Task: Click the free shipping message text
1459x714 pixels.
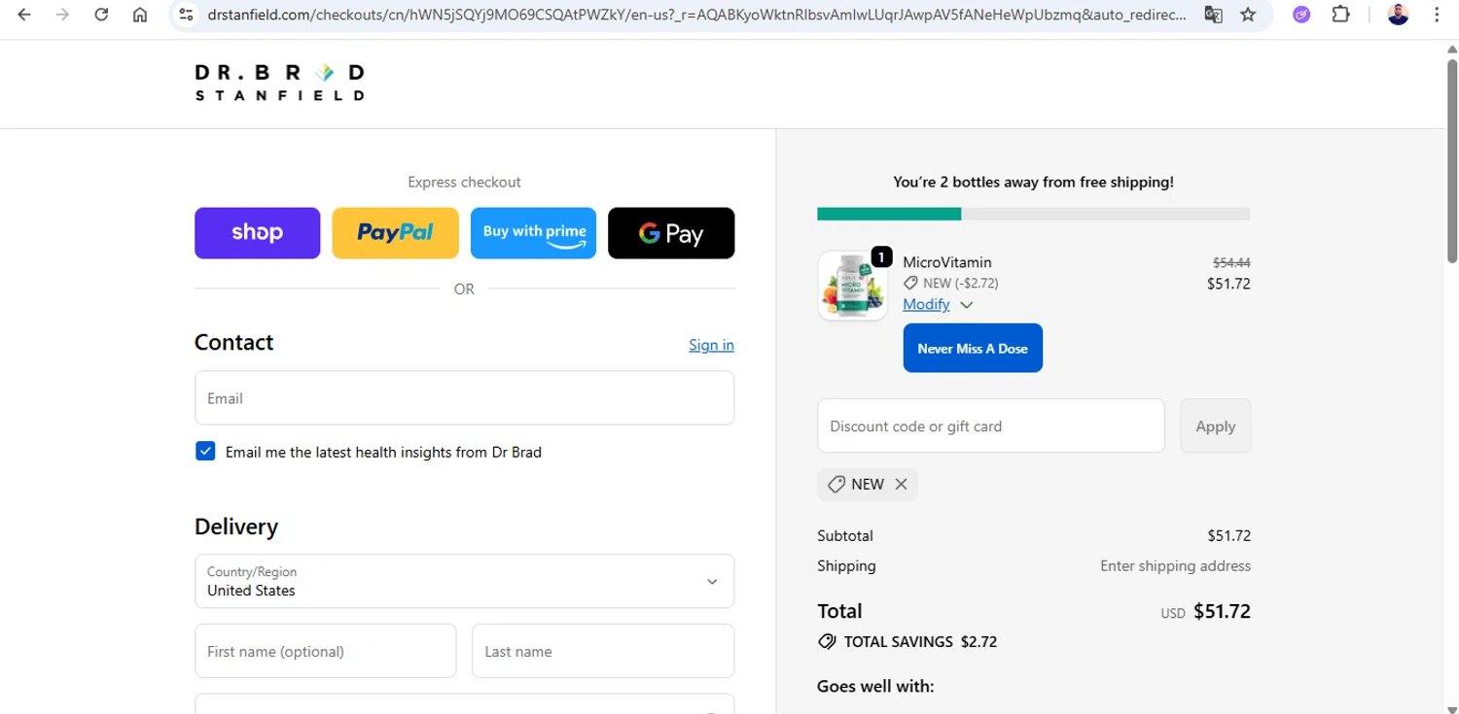Action: 1033,182
